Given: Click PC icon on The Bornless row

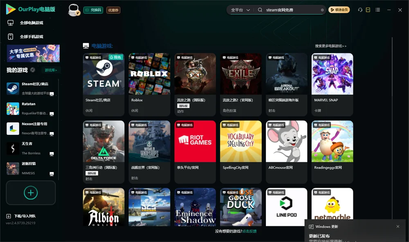Looking at the screenshot, I should pos(52,154).
